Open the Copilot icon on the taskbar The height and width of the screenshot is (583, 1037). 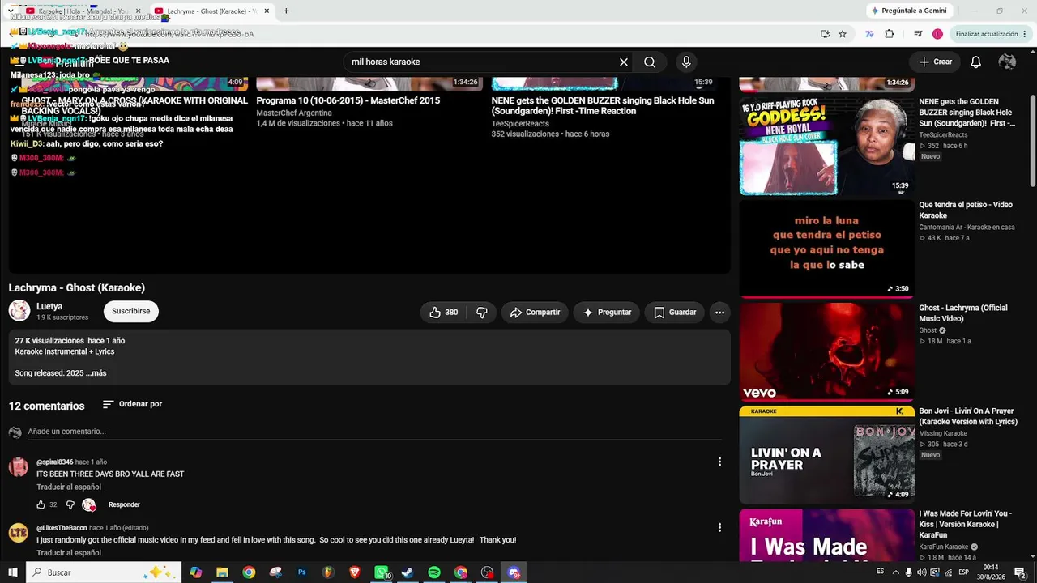(x=195, y=572)
